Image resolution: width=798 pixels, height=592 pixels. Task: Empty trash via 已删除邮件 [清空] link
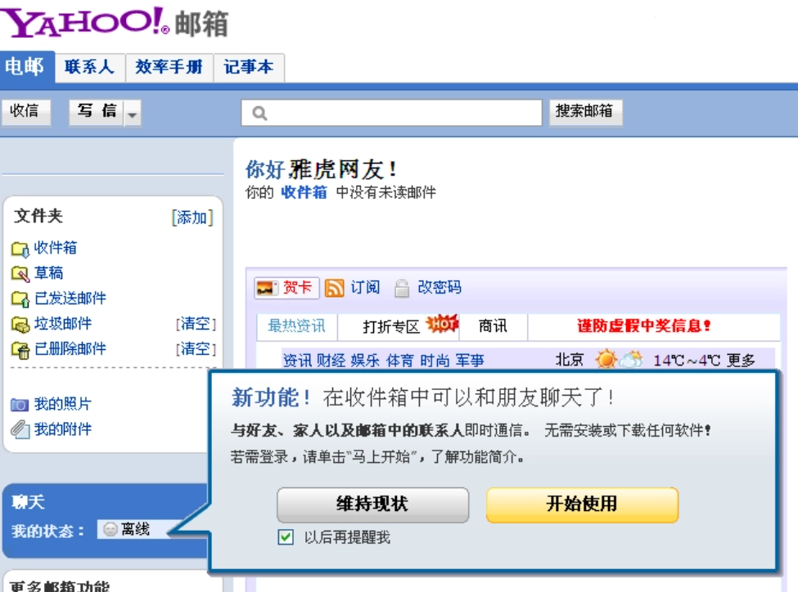click(x=196, y=349)
